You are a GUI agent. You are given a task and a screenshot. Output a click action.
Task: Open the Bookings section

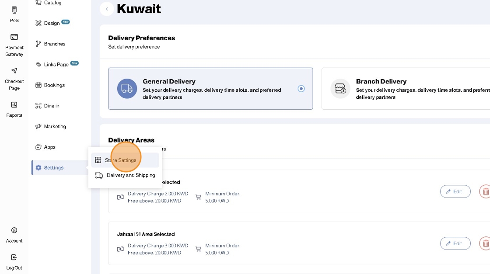pos(54,85)
